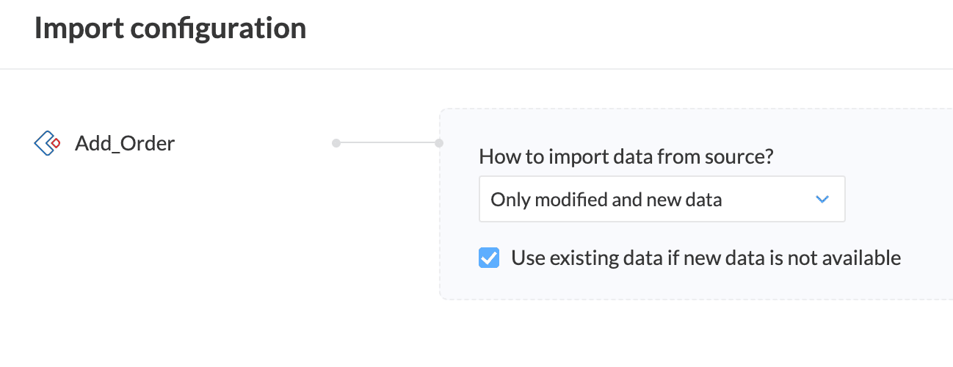Viewport: 953px width, 367px height.
Task: Click the blue dropdown chevron arrow
Action: click(x=822, y=199)
